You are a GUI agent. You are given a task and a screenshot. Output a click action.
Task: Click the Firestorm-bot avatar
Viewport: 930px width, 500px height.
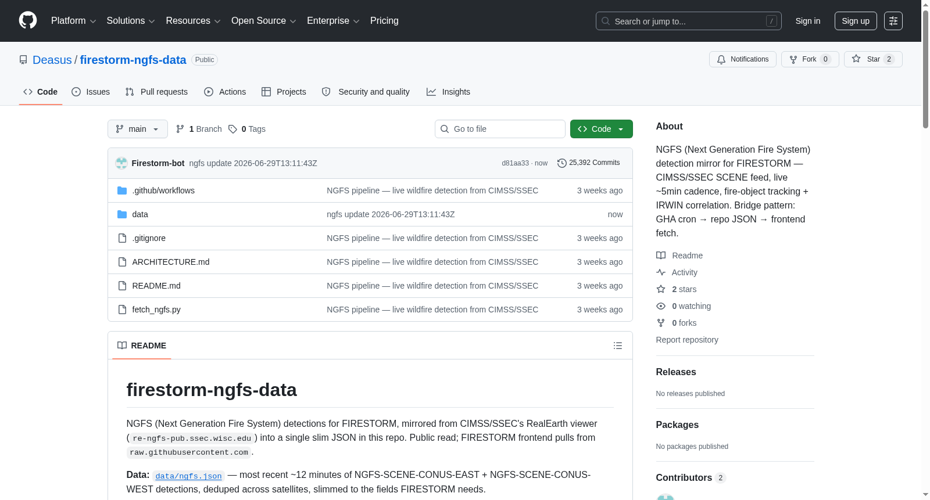[121, 163]
